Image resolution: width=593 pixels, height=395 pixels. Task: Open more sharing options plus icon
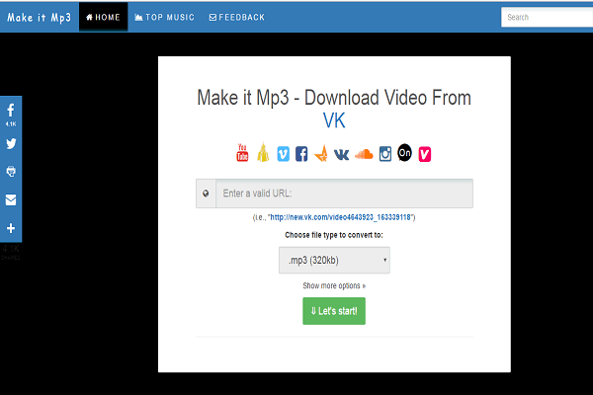[11, 228]
